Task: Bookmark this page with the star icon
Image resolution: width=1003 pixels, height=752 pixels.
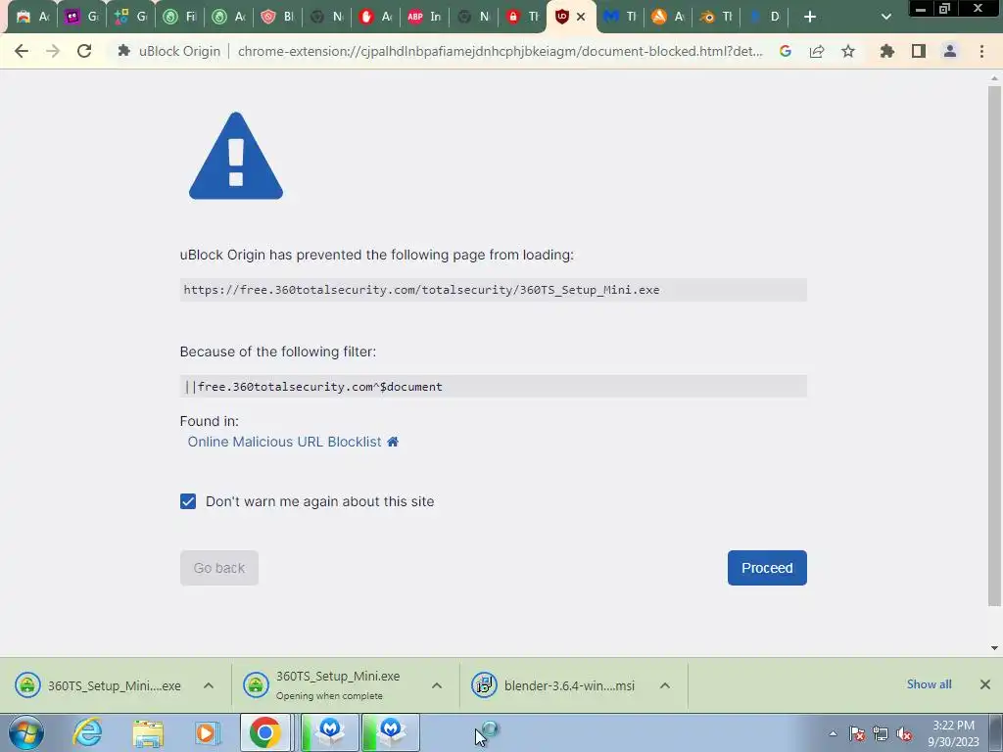Action: click(x=848, y=51)
